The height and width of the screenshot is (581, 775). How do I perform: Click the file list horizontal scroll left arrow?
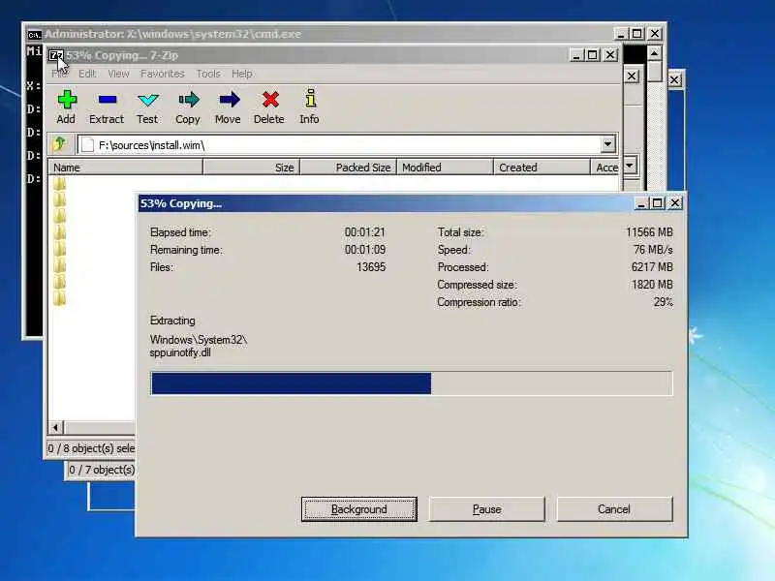click(x=56, y=427)
